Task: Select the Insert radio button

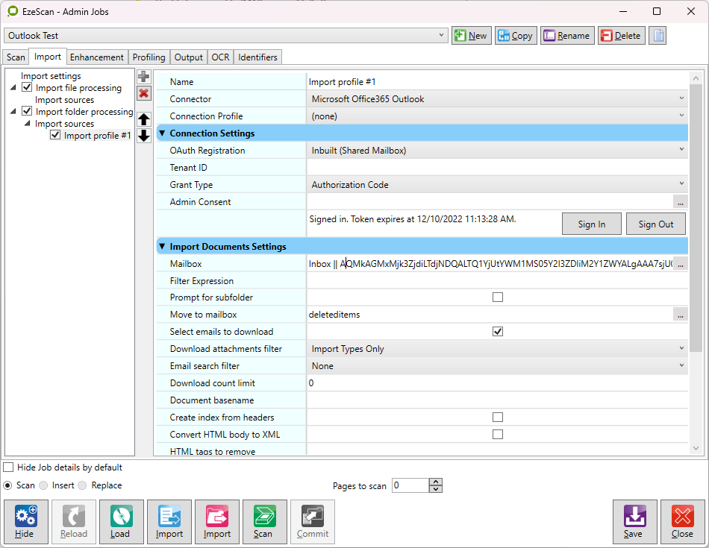Action: coord(44,485)
